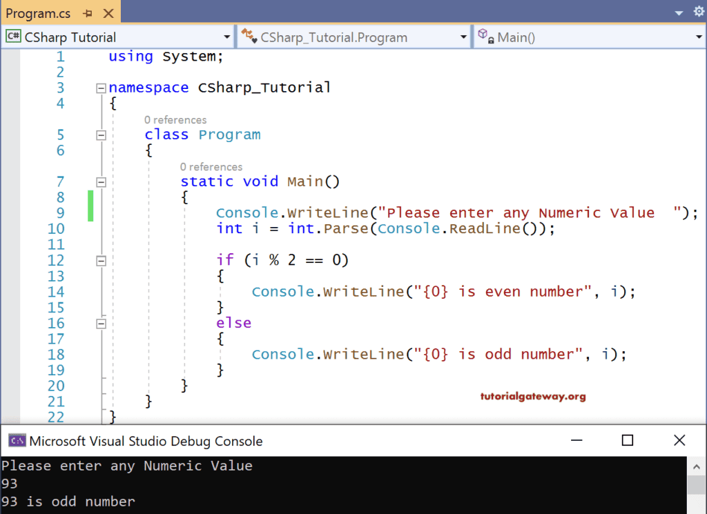Open the Main() member dropdown

tap(697, 36)
